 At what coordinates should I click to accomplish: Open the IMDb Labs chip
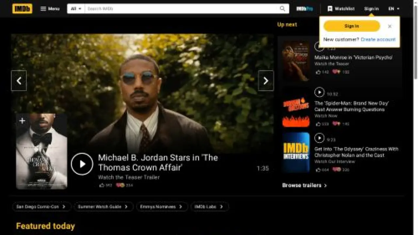[210, 207]
